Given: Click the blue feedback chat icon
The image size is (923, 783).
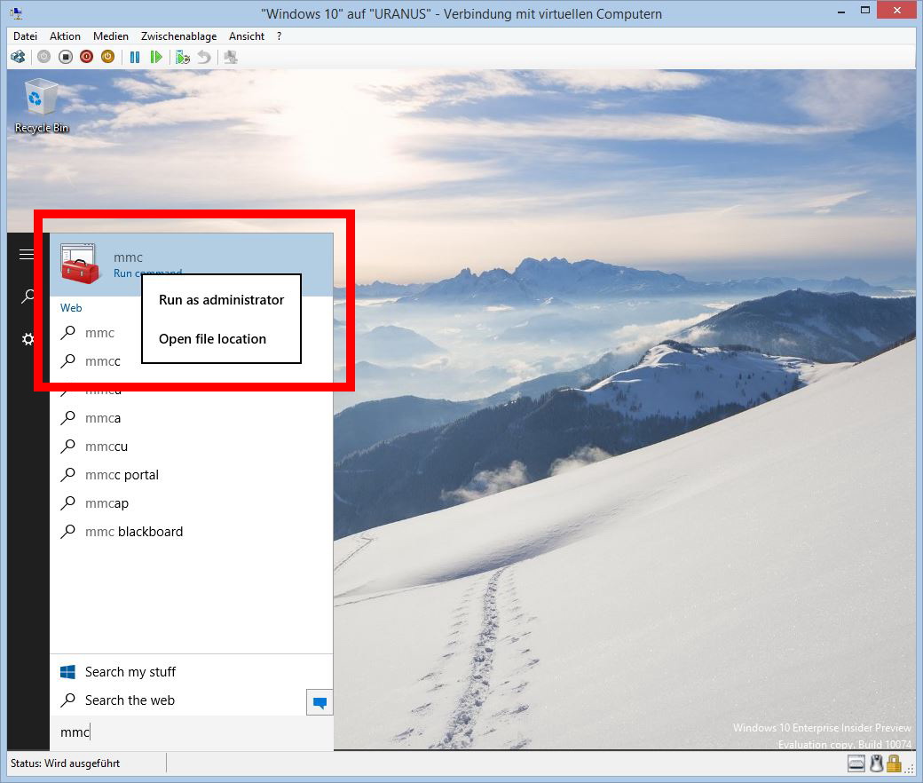Looking at the screenshot, I should (319, 702).
